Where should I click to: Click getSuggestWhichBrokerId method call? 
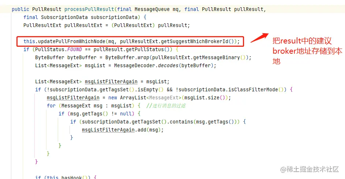(x=195, y=41)
